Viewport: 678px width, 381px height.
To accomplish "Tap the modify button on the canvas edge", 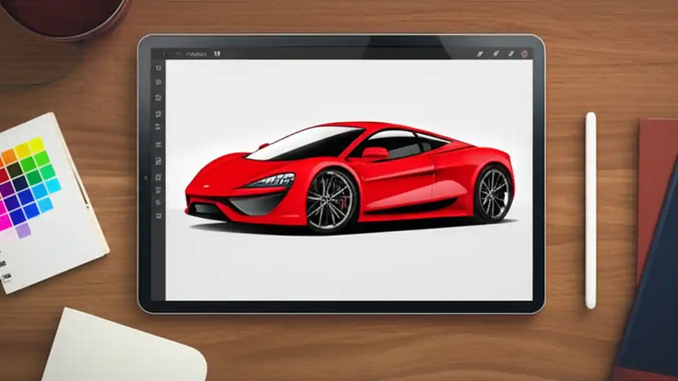I will pos(146,179).
